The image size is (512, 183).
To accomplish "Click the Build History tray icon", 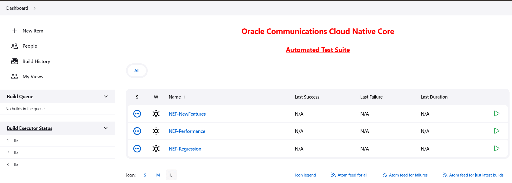I will pyautogui.click(x=15, y=61).
